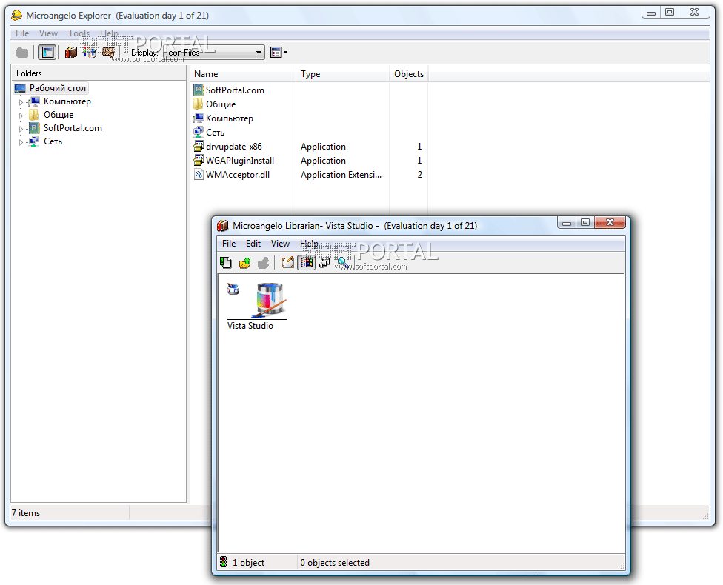Expand the SoftPortal.com tree node
Screen dimensions: 723x585
21,129
